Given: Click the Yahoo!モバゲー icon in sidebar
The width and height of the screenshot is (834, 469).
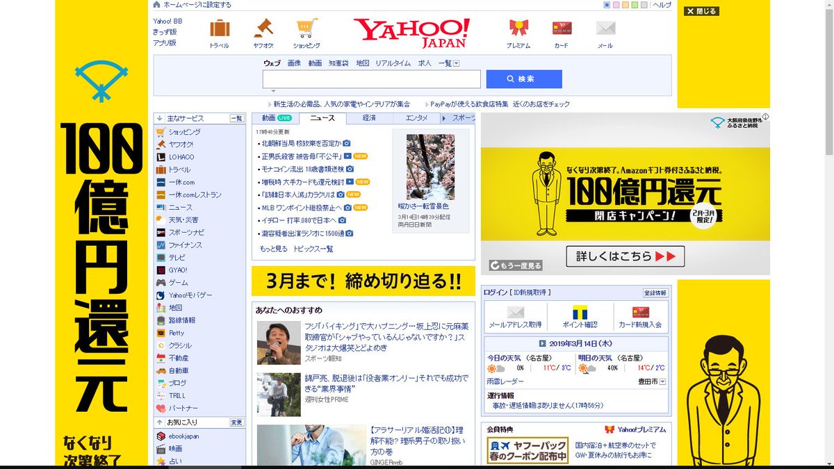Looking at the screenshot, I should pyautogui.click(x=161, y=295).
